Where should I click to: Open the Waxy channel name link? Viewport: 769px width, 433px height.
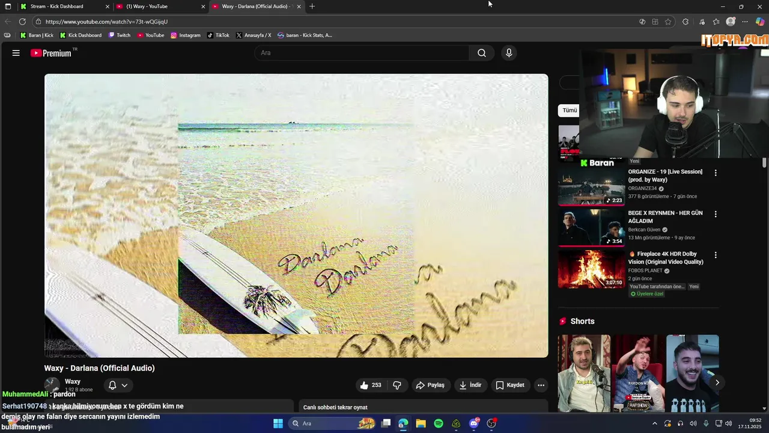click(73, 381)
